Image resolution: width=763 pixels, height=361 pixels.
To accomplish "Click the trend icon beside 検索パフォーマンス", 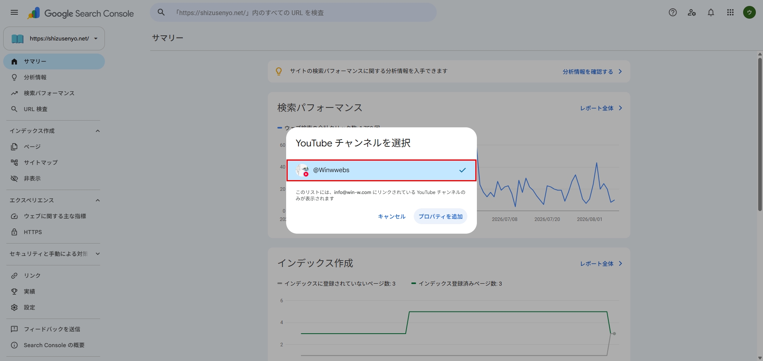I will (14, 93).
